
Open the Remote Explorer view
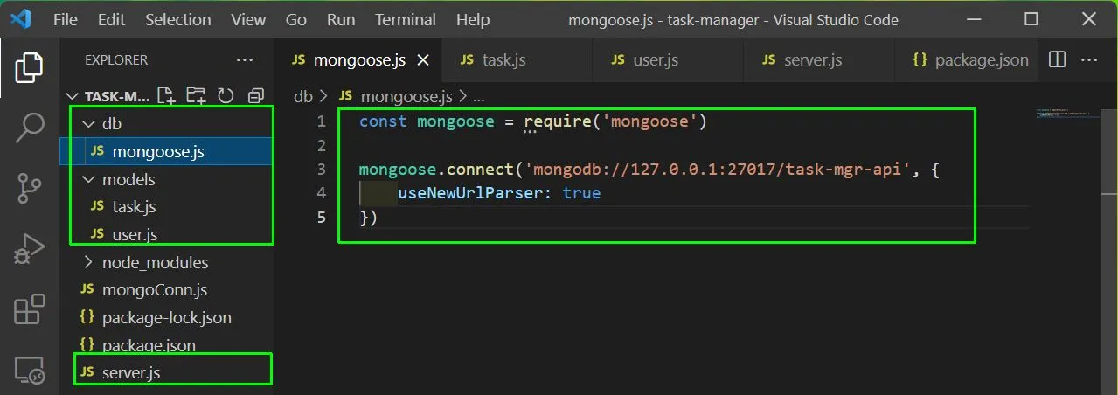point(29,371)
